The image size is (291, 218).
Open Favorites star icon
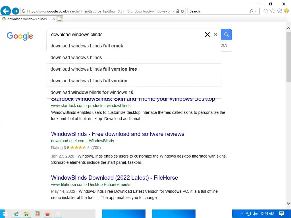[273, 11]
